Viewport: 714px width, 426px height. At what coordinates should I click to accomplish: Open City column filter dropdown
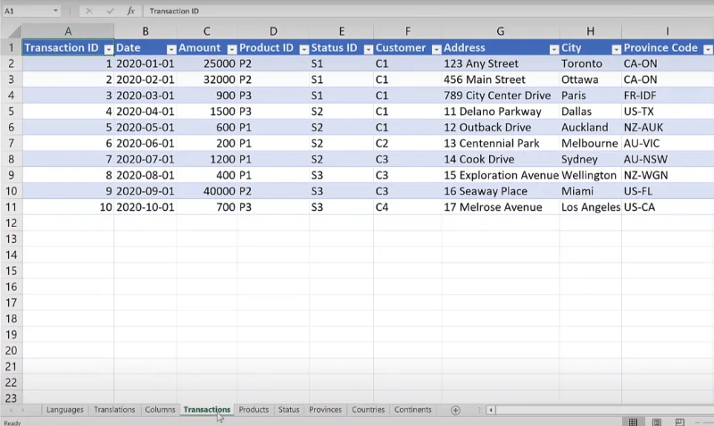coord(616,49)
